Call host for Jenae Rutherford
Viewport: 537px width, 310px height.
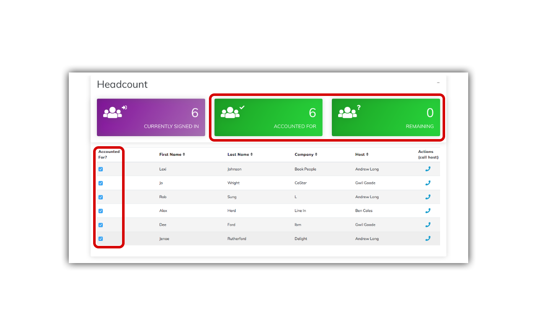(x=428, y=238)
